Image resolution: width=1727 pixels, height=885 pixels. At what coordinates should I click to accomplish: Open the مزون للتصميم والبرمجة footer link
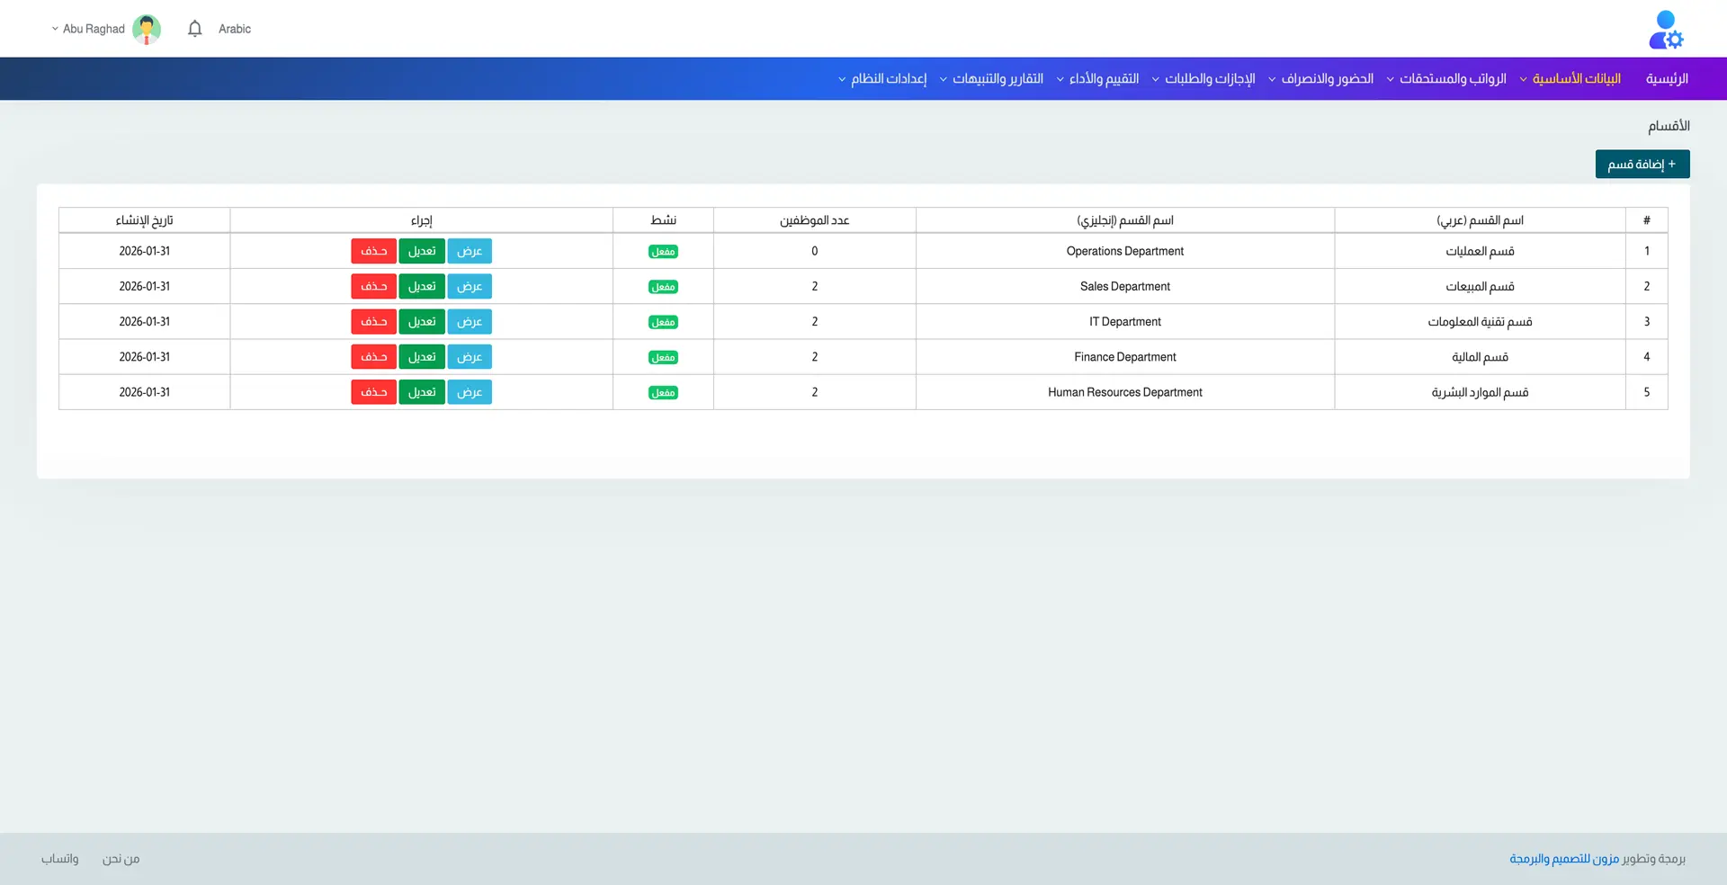pyautogui.click(x=1564, y=859)
